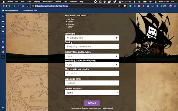
Task: Open the Brave application menu
Action: (x=10, y=2)
